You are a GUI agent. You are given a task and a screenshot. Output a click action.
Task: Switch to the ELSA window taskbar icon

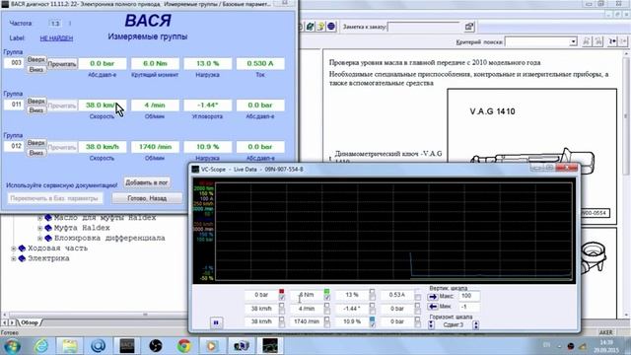click(241, 346)
